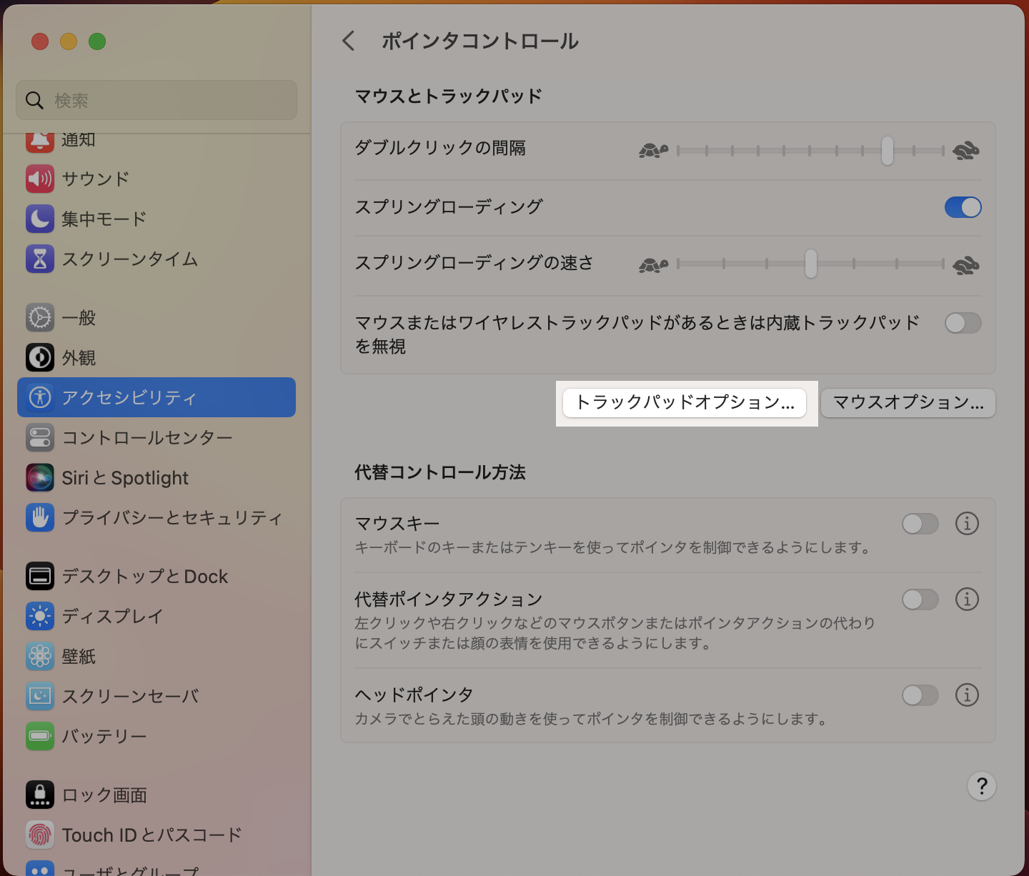This screenshot has height=876, width=1029.
Task: Click the Touch ID fingerprint icon
Action: click(40, 835)
